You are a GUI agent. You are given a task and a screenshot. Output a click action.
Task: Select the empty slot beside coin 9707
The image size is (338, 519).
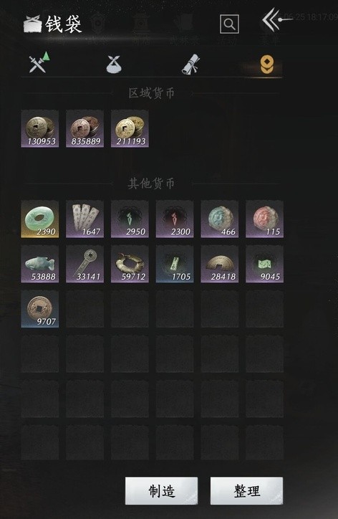point(85,309)
